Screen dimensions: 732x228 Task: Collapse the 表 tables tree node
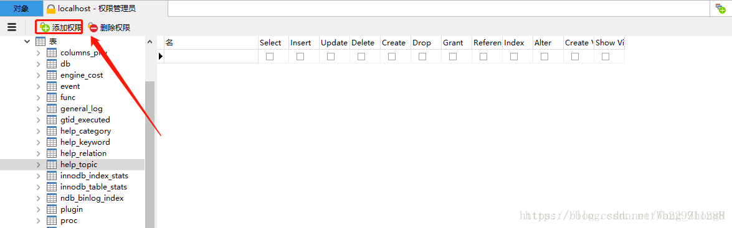pyautogui.click(x=27, y=42)
